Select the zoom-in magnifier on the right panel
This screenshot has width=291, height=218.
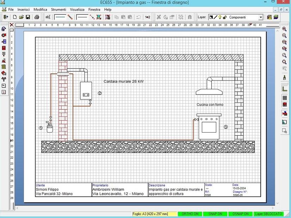(x=284, y=29)
